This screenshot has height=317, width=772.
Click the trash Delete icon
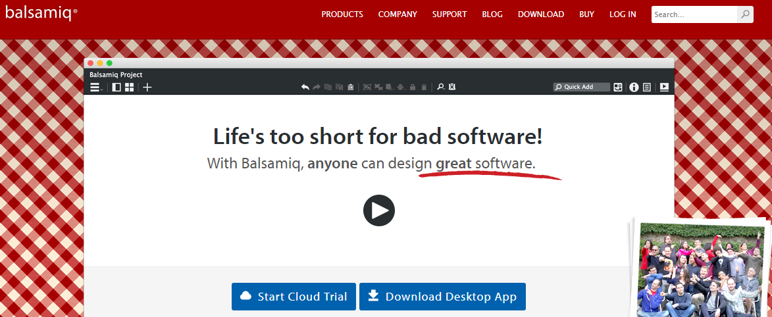[424, 87]
